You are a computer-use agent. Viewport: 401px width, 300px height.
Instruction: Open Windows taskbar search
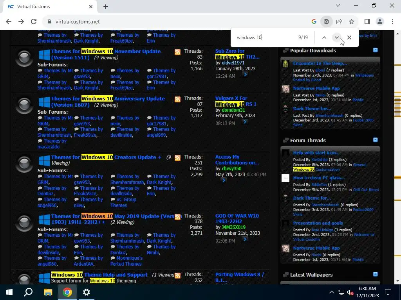coord(28,292)
